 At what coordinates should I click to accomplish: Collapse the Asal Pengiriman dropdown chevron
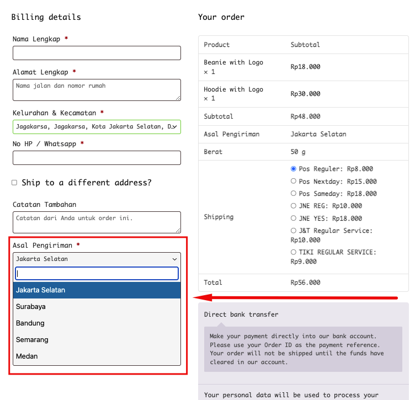click(x=174, y=259)
